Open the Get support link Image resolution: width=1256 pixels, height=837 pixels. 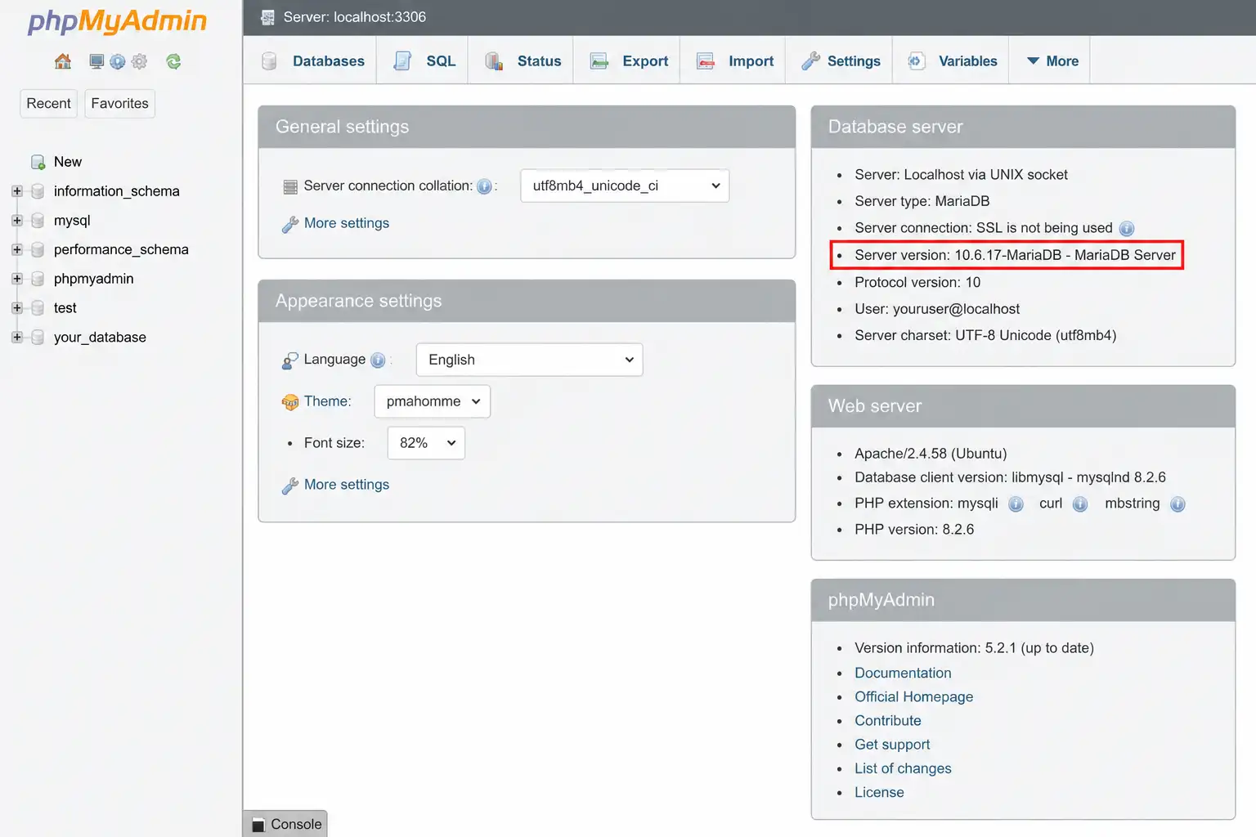coord(892,745)
